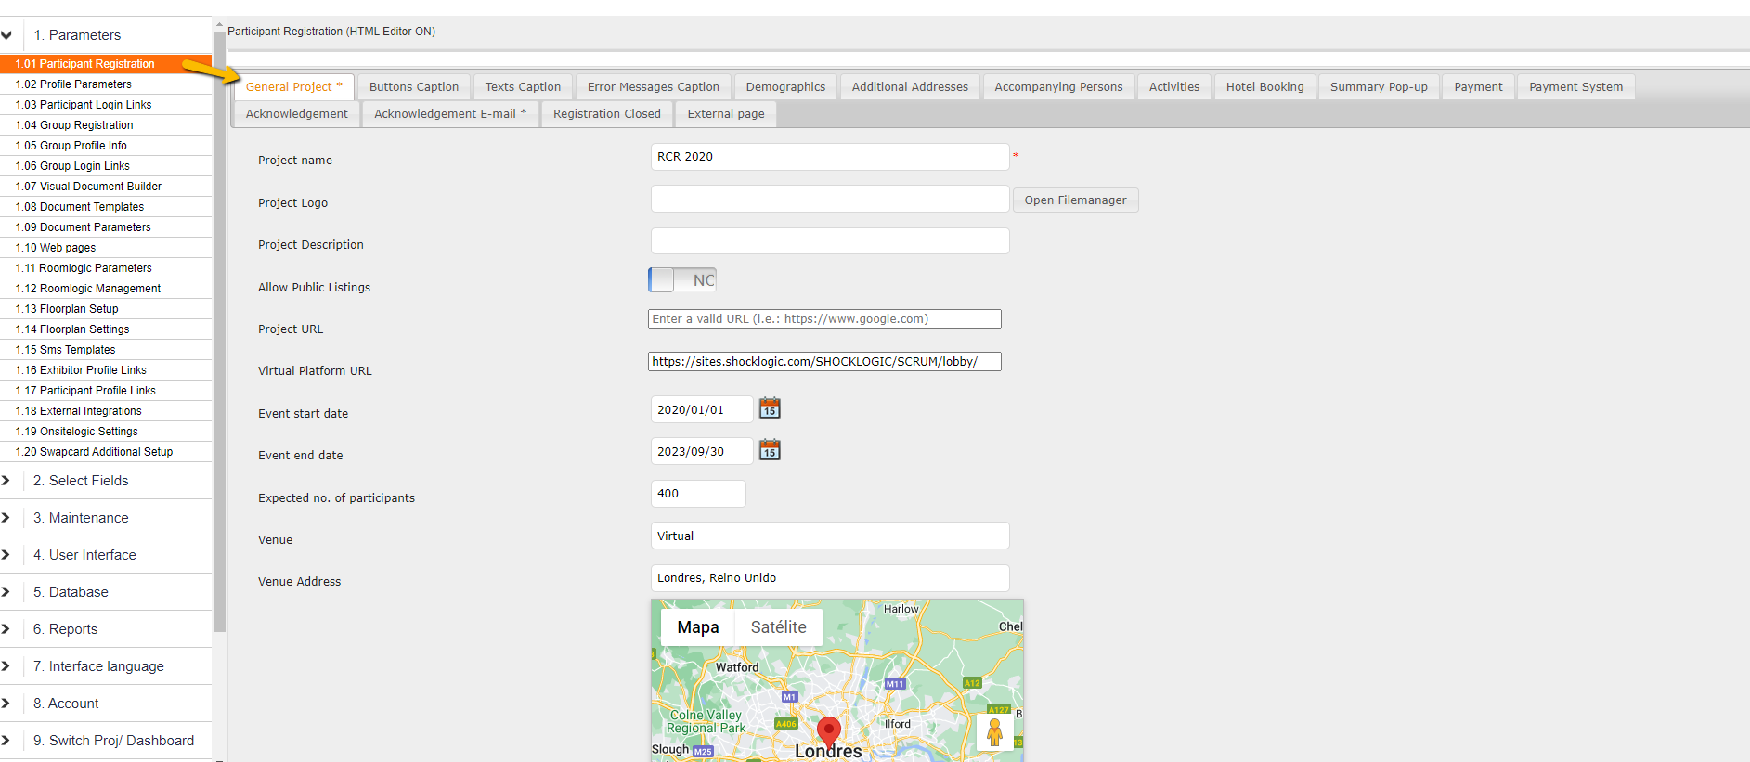
Task: Expand the 6. Reports section
Action: pos(106,629)
